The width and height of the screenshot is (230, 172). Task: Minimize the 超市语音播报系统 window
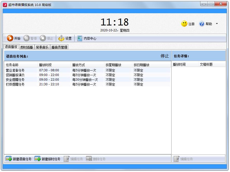point(204,4)
